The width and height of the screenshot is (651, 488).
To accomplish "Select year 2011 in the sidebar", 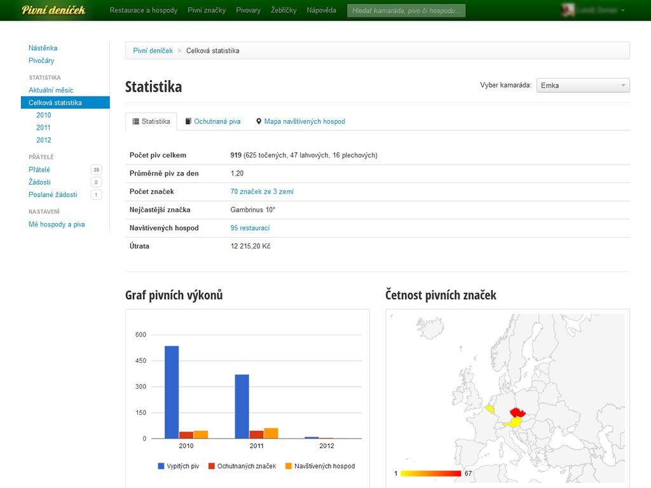I will click(x=43, y=128).
